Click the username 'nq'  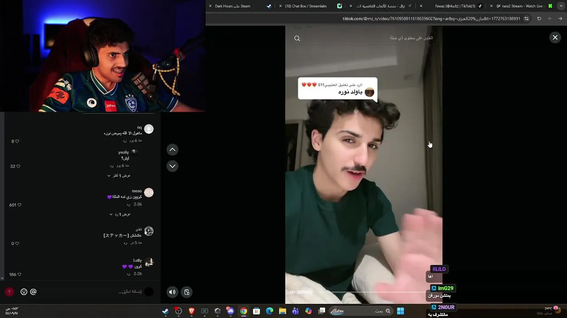(x=140, y=127)
